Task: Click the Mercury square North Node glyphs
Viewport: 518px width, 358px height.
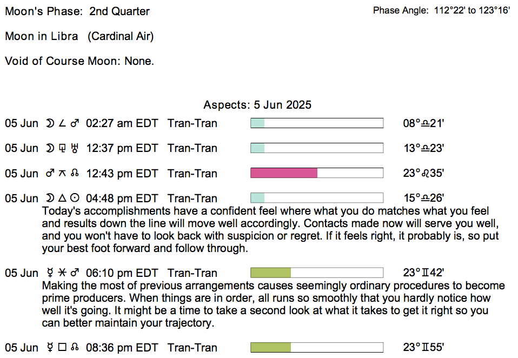Action: 63,348
